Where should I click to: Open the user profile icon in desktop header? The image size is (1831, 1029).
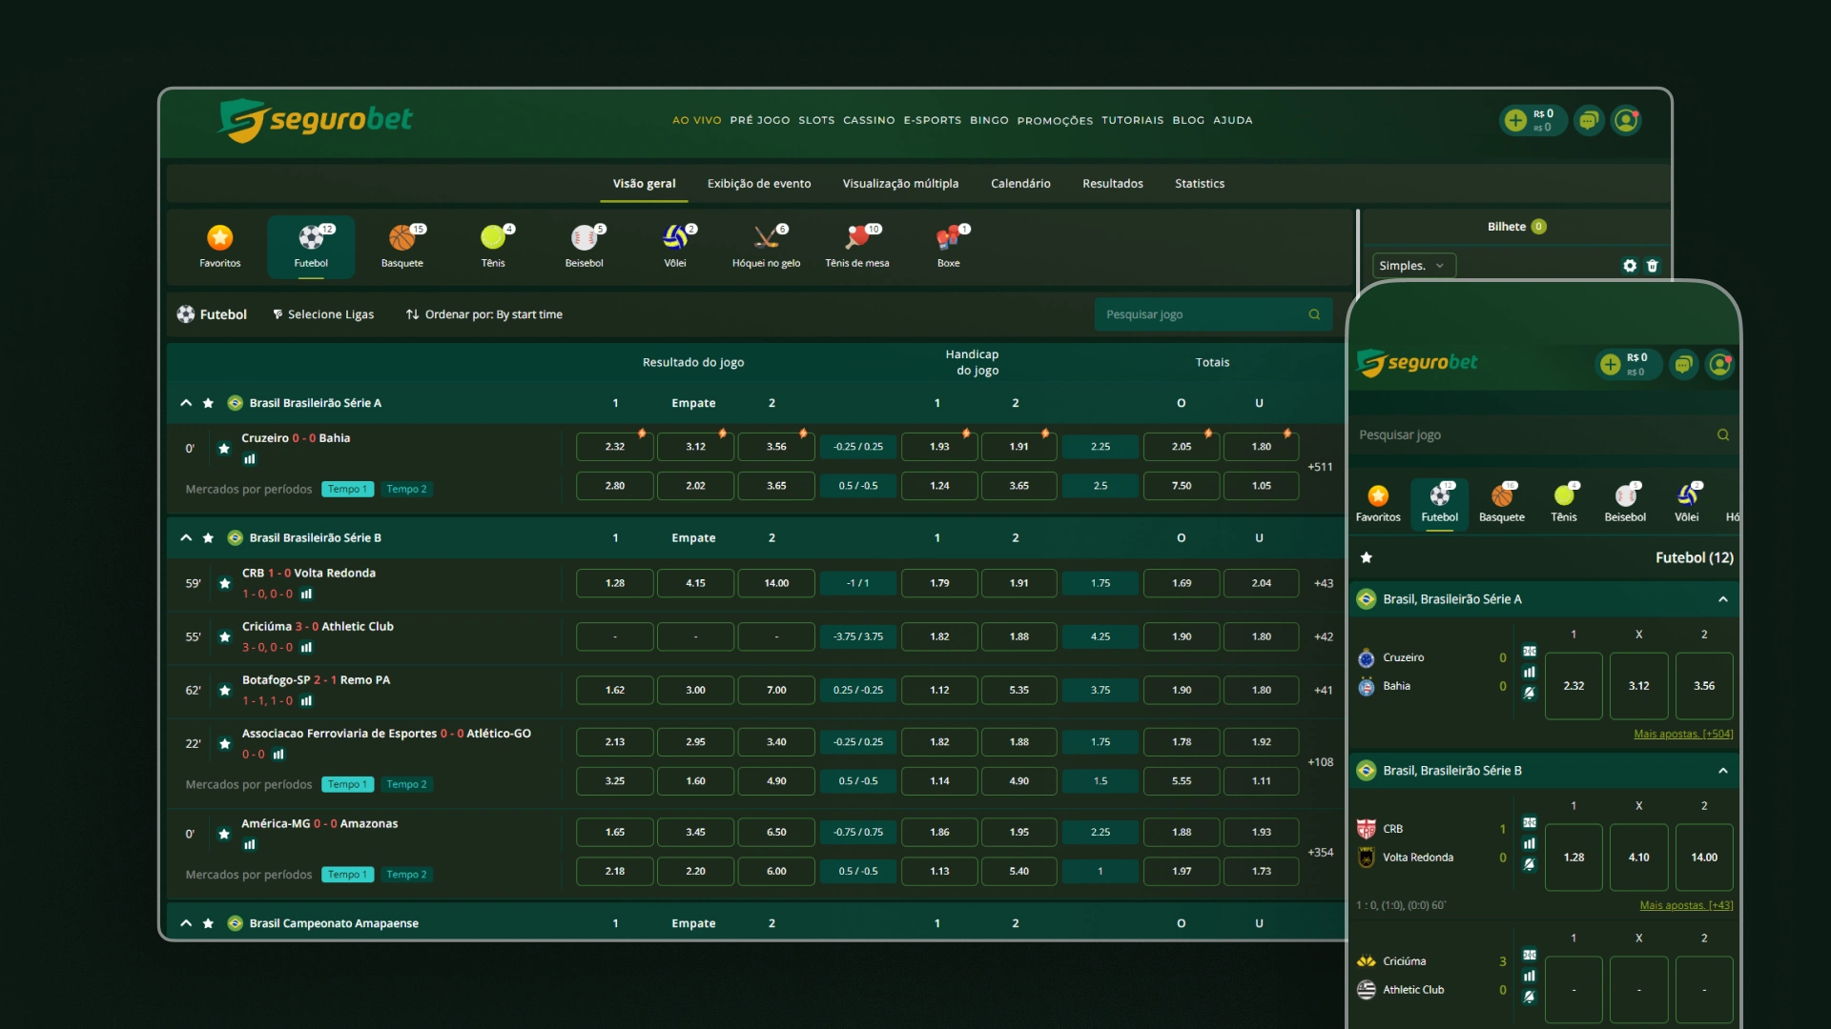point(1626,120)
